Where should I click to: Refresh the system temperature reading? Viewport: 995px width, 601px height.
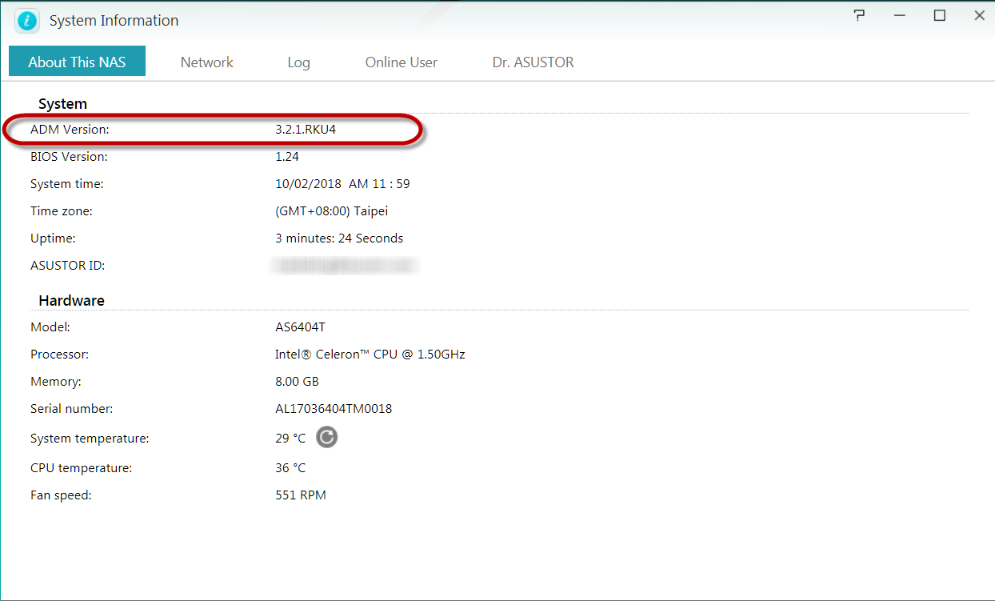click(x=326, y=437)
